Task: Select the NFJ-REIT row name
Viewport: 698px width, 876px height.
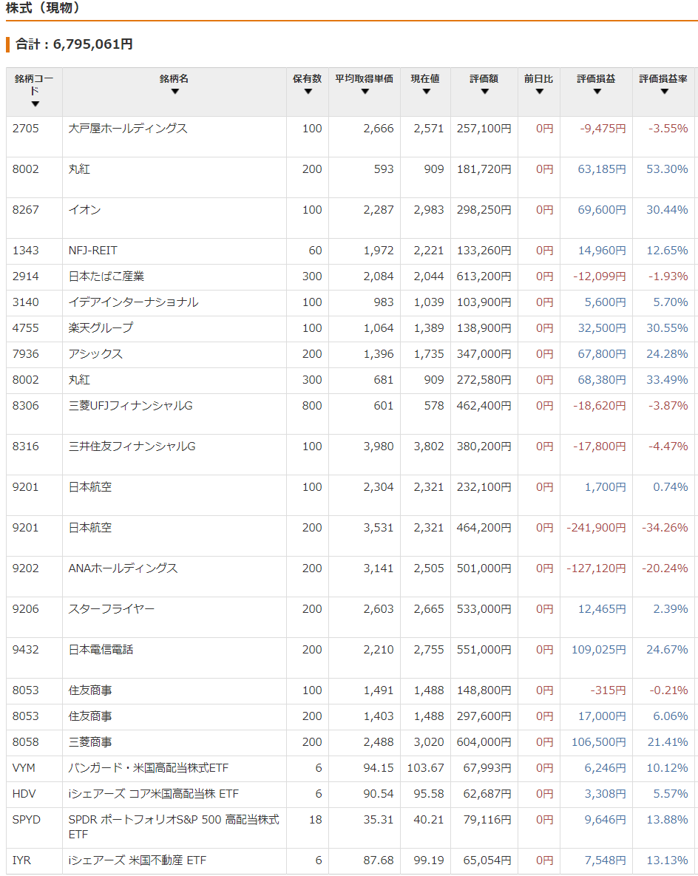Action: pos(92,251)
